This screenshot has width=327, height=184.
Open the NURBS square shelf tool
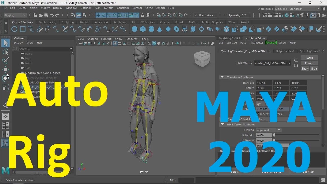pyautogui.click(x=23, y=29)
